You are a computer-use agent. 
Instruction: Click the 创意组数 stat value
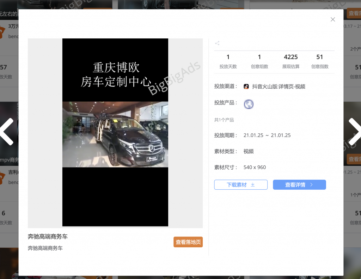pyautogui.click(x=259, y=57)
